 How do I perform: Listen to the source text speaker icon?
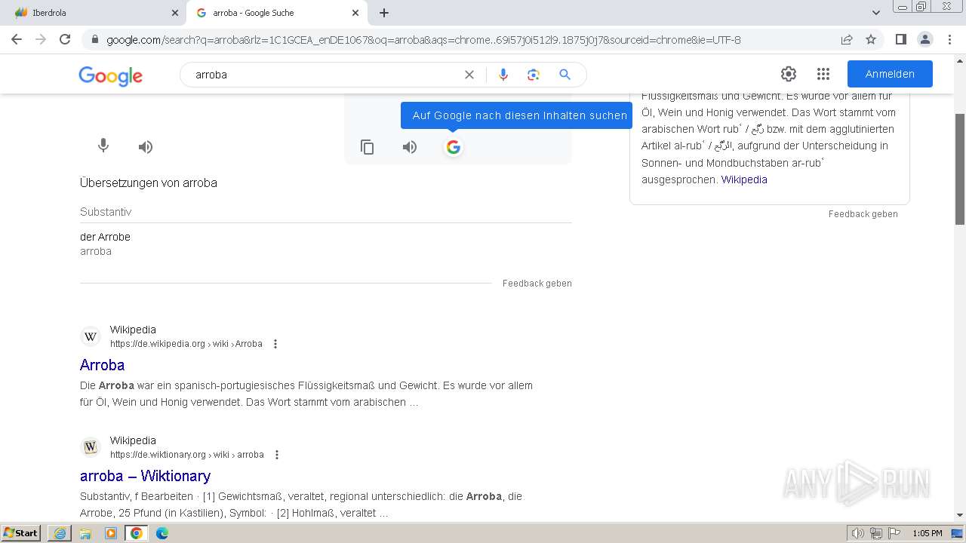click(x=146, y=147)
